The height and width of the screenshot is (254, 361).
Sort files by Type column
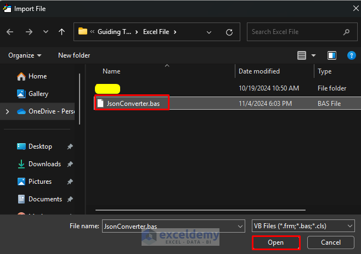tap(324, 71)
